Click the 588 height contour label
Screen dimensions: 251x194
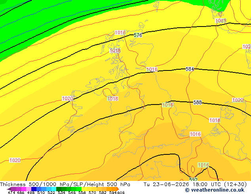(x=198, y=102)
